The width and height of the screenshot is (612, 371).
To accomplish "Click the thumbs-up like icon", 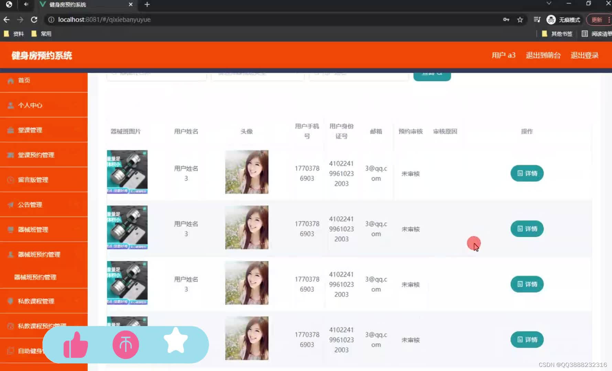I will pyautogui.click(x=76, y=345).
